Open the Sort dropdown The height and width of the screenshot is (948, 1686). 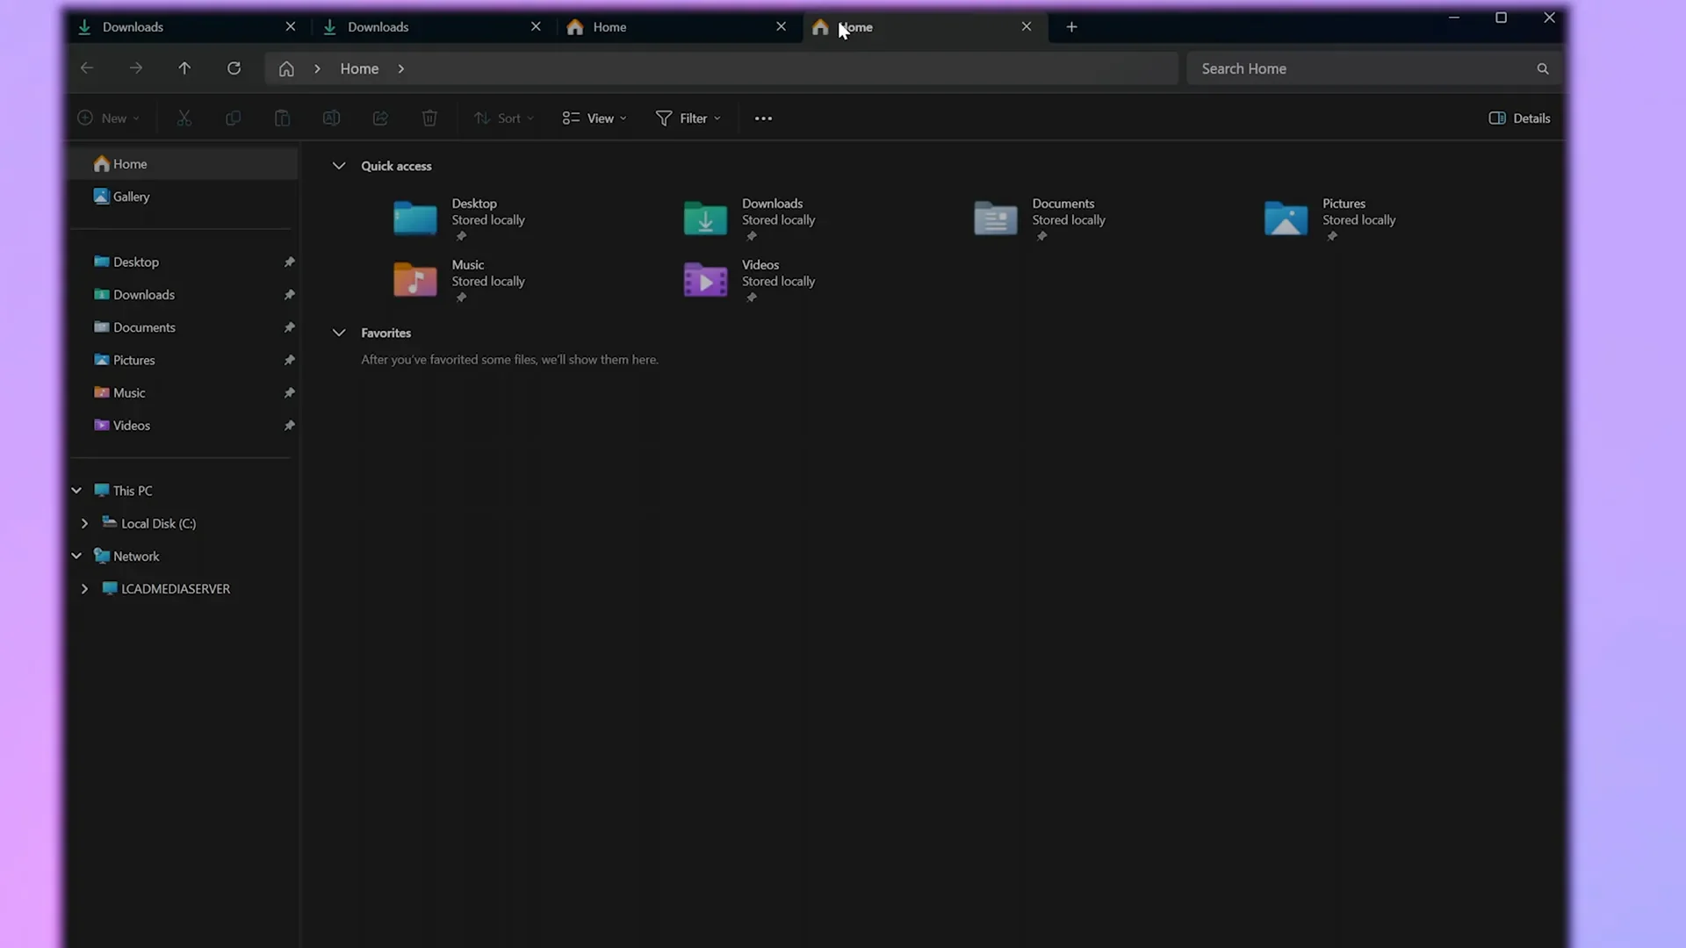(504, 118)
